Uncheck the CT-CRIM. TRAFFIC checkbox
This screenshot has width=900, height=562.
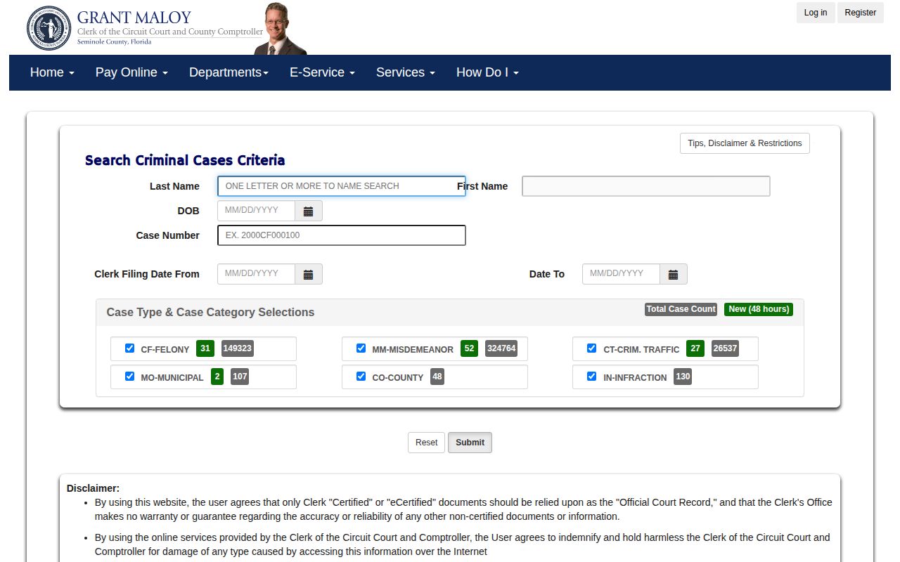pos(591,348)
